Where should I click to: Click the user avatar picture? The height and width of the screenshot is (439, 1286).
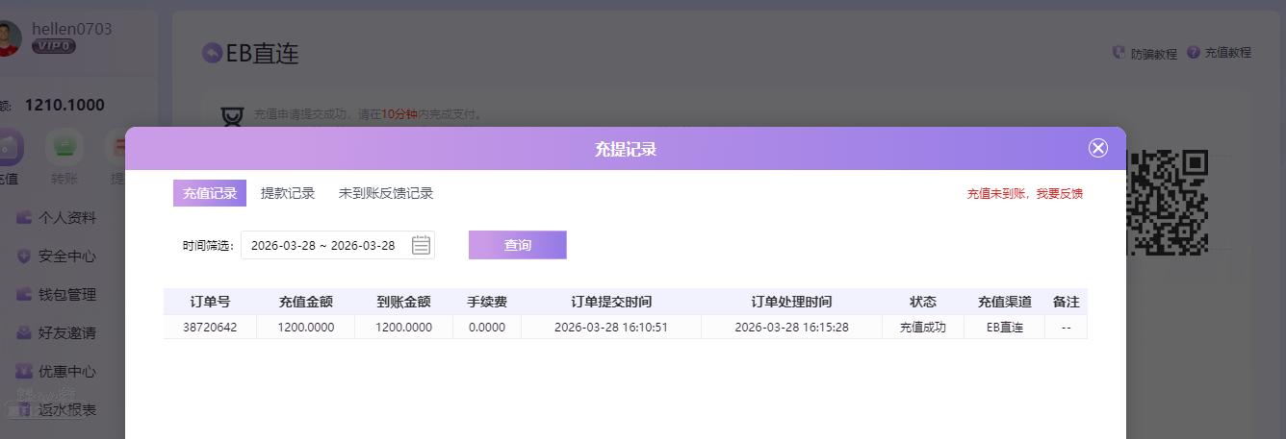click(8, 38)
